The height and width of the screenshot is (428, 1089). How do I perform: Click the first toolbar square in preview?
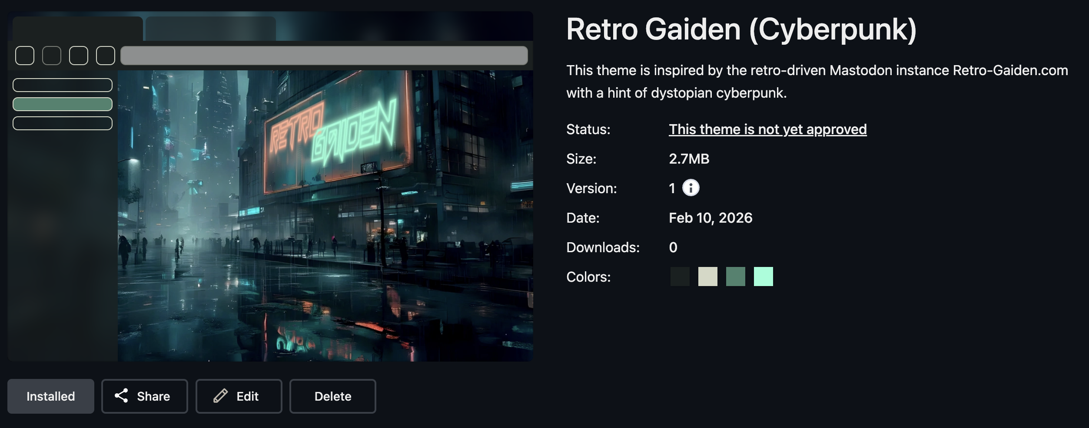pyautogui.click(x=25, y=56)
